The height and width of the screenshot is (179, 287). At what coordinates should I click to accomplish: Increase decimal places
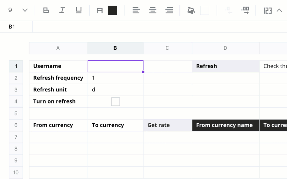point(245,10)
